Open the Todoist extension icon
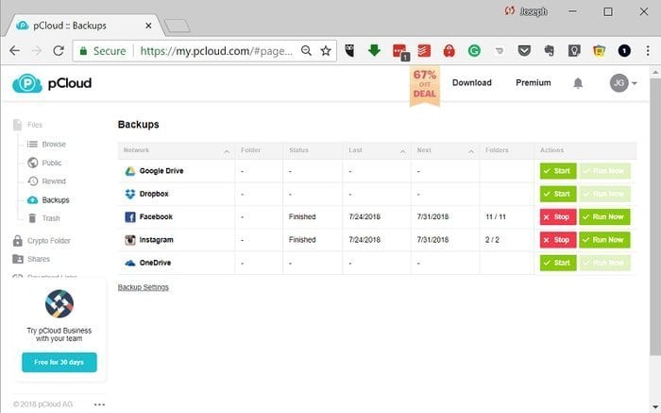Screen dimensions: 661x413 point(425,51)
